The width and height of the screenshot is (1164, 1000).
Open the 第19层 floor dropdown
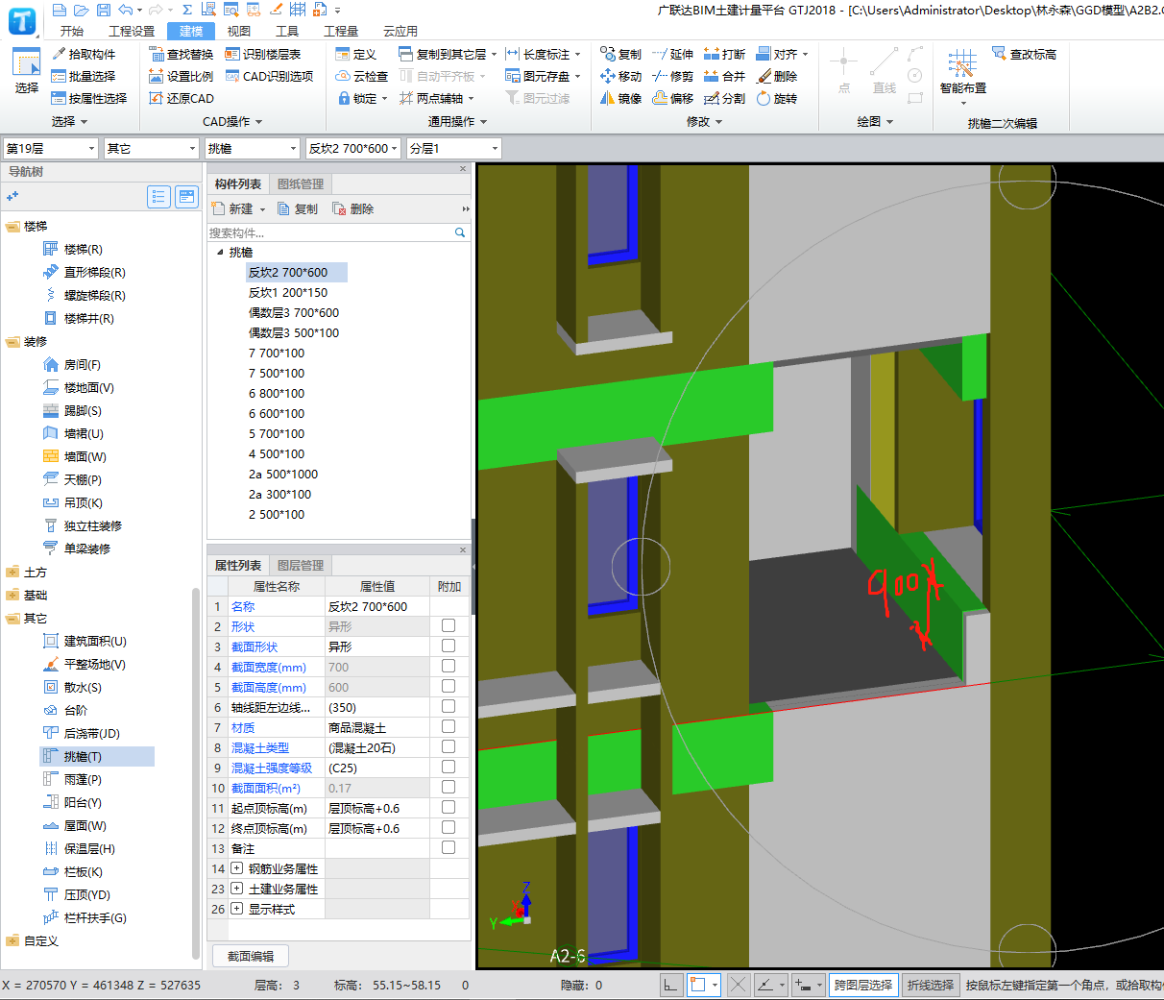(x=51, y=148)
